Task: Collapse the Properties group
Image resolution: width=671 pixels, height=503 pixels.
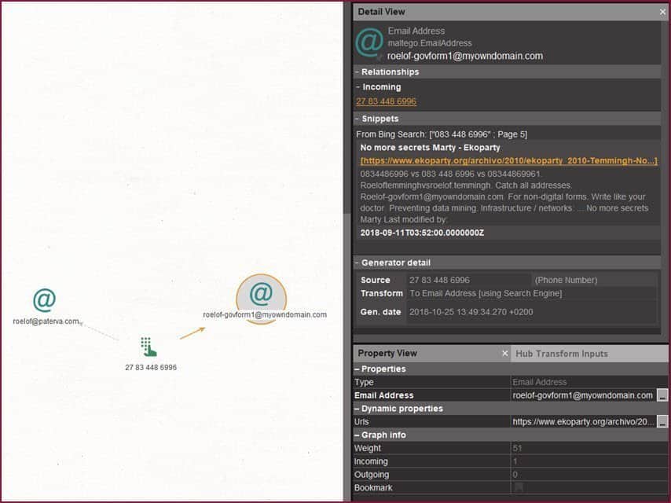Action: pyautogui.click(x=357, y=369)
